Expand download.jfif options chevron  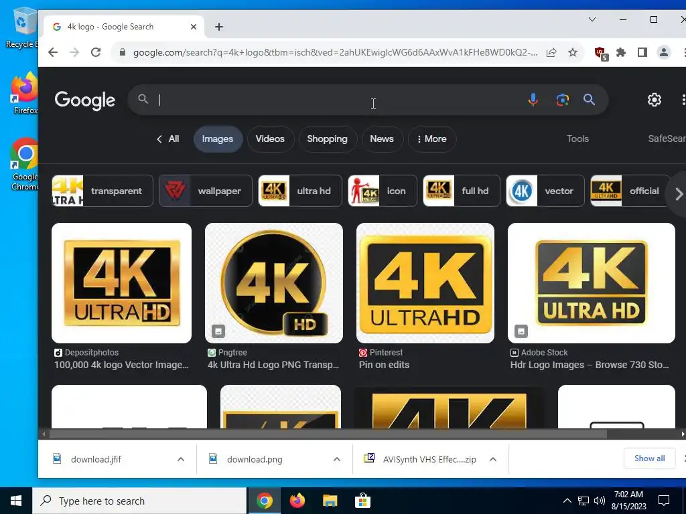point(181,459)
